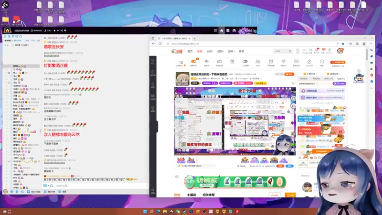
Task: Expand the 分类 dropdown in the Douyu navigation
Action: tap(210, 52)
